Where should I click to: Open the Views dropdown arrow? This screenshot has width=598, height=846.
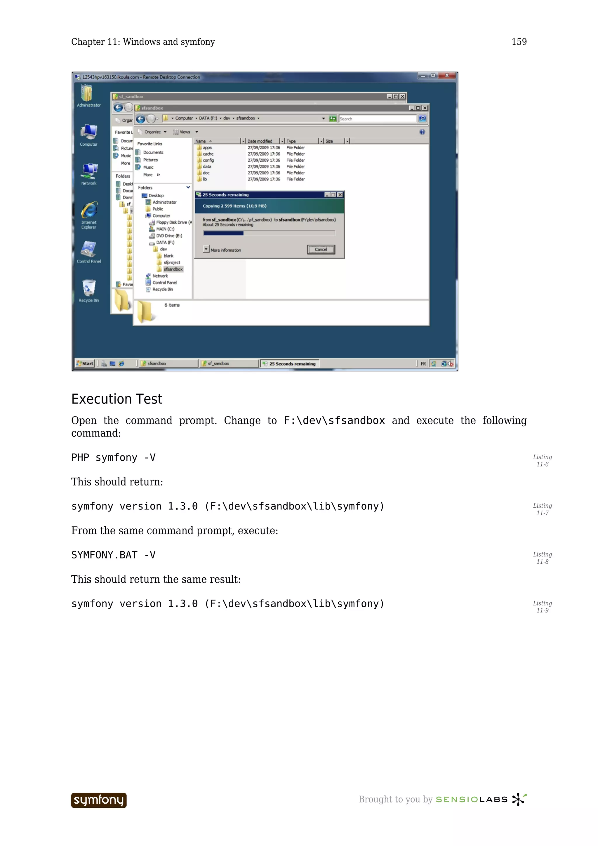[197, 132]
